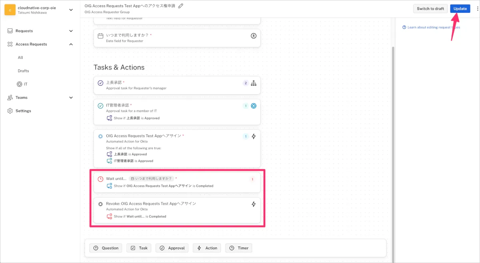Click the いつまで利用しますか？ chip in Wait until

click(x=152, y=179)
